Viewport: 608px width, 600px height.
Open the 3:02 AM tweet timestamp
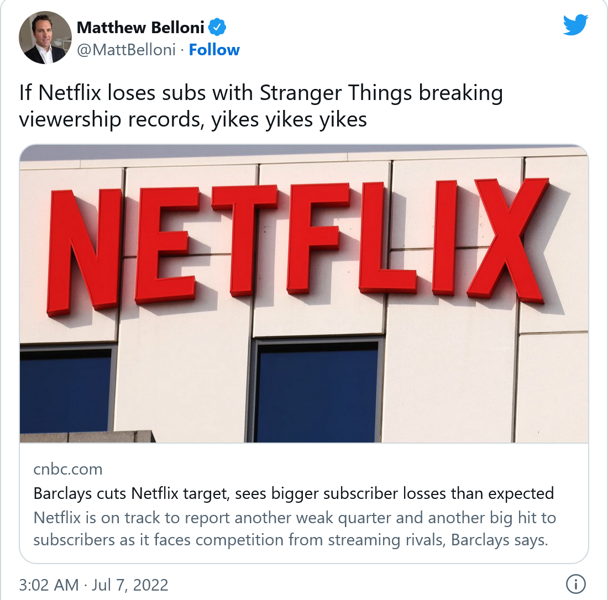coord(49,585)
